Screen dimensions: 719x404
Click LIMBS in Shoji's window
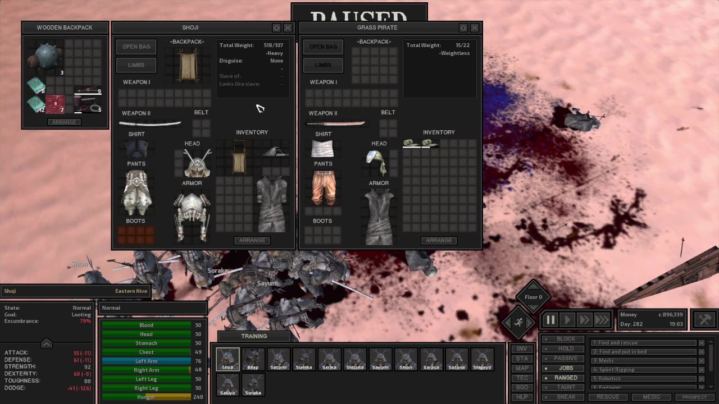(x=136, y=65)
